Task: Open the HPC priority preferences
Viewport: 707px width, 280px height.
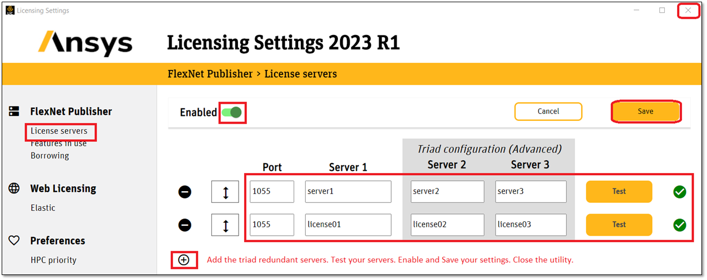Action: (53, 260)
